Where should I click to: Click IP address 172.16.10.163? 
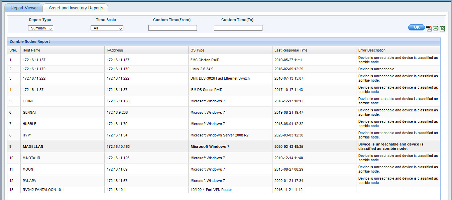click(x=118, y=146)
